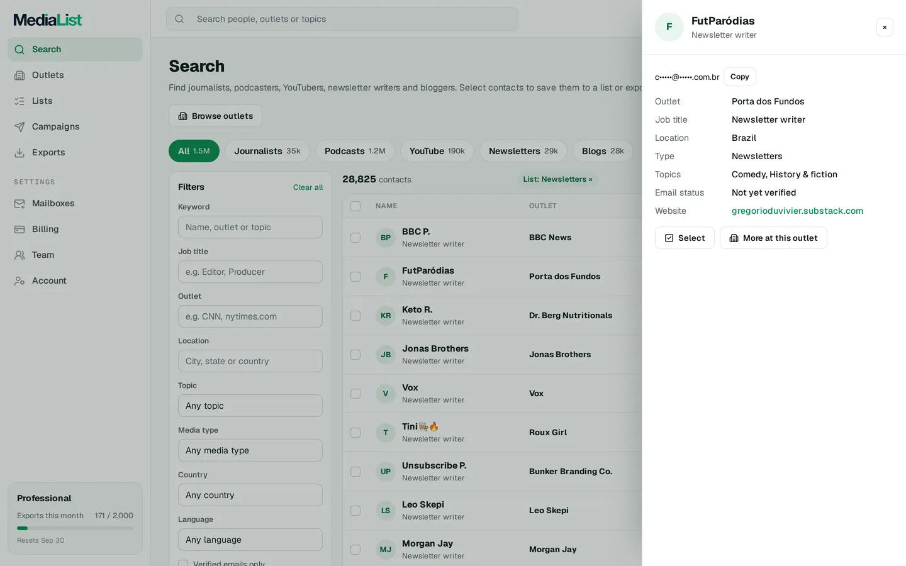Viewport: 906px width, 566px height.
Task: Toggle the select-all checkbox in table header
Action: point(355,206)
